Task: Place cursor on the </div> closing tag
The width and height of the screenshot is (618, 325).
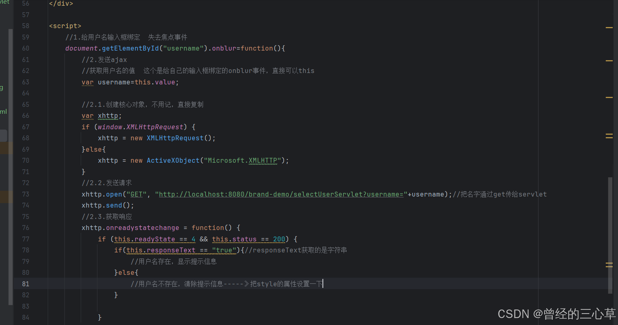Action: click(61, 4)
